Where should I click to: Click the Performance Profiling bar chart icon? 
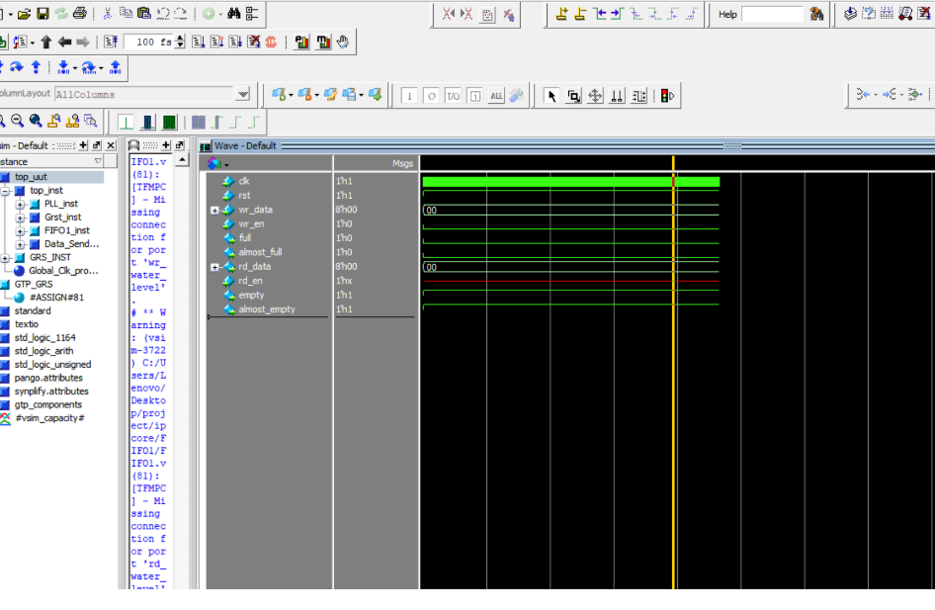coord(302,42)
